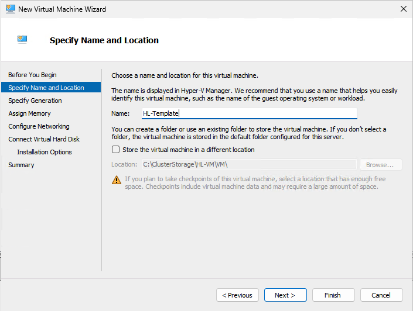Open the Summary step

click(x=21, y=165)
